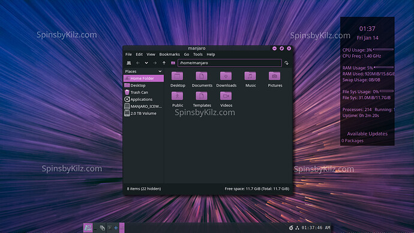Maximize the manjaro file manager window
Screen dimensions: 414x233
pos(282,49)
